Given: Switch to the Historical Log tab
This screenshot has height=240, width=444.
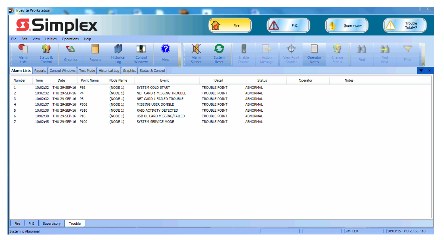Looking at the screenshot, I should [x=109, y=70].
